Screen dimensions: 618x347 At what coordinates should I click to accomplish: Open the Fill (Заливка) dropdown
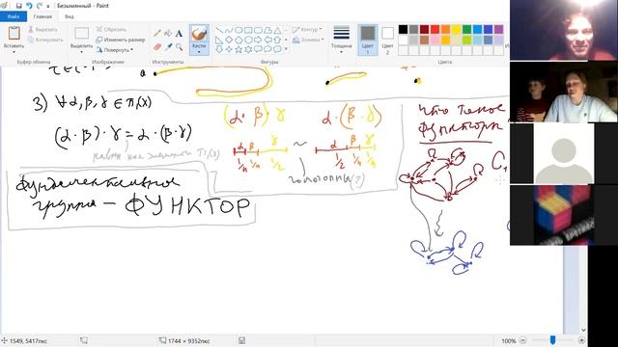(308, 40)
